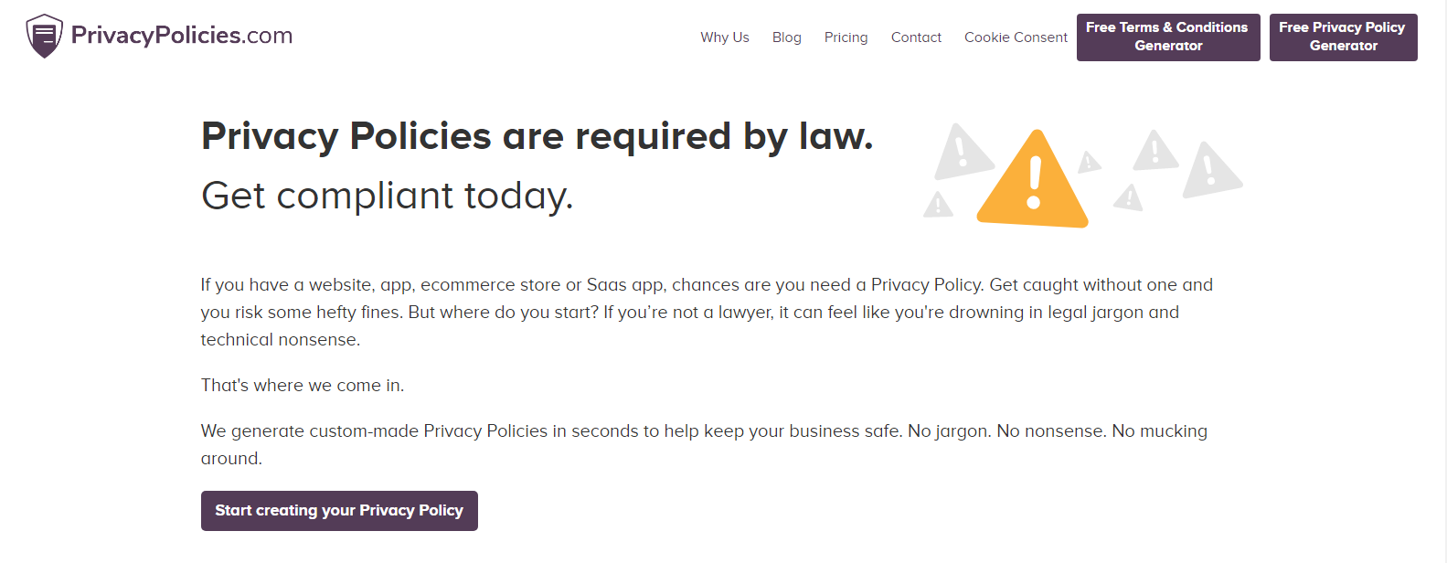Select the small gray triangle at cluster's bottom-left
Image resolution: width=1447 pixels, height=563 pixels.
[938, 205]
